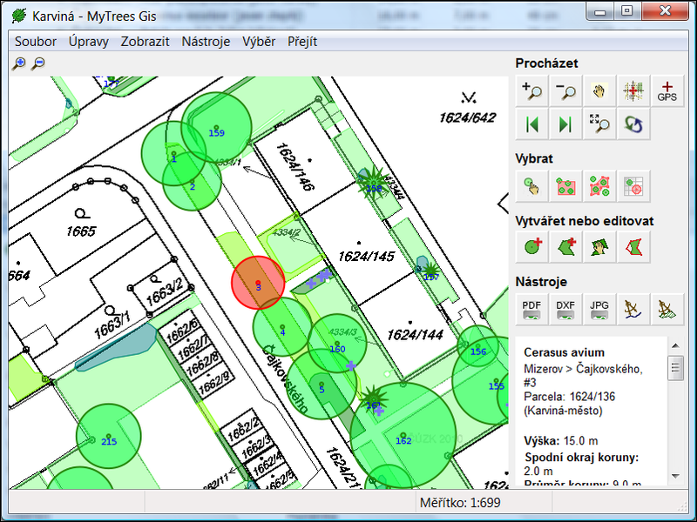The width and height of the screenshot is (697, 522).
Task: Click tree 2 on the map
Action: (x=192, y=181)
